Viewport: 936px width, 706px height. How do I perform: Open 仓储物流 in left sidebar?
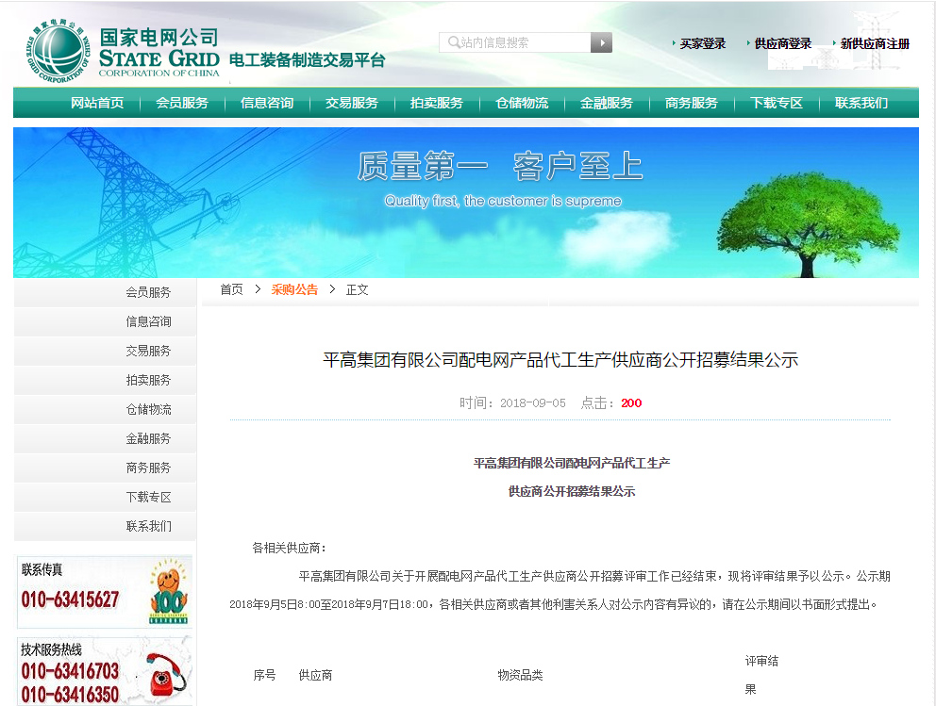pyautogui.click(x=148, y=409)
